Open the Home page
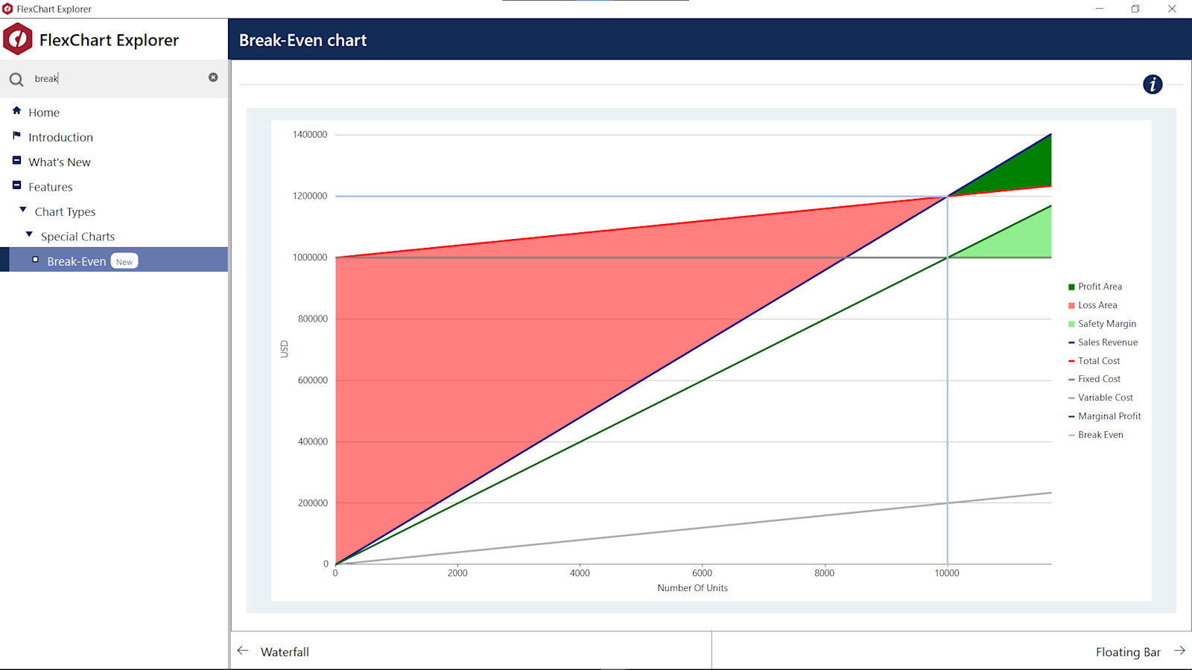Screen dimensions: 1192x670 point(44,112)
